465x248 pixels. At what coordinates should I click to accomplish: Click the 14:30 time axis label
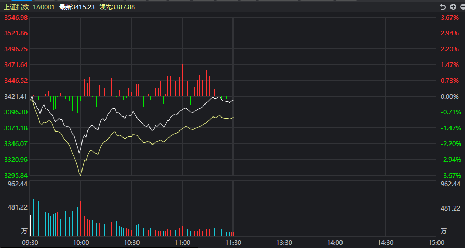tap(386, 243)
